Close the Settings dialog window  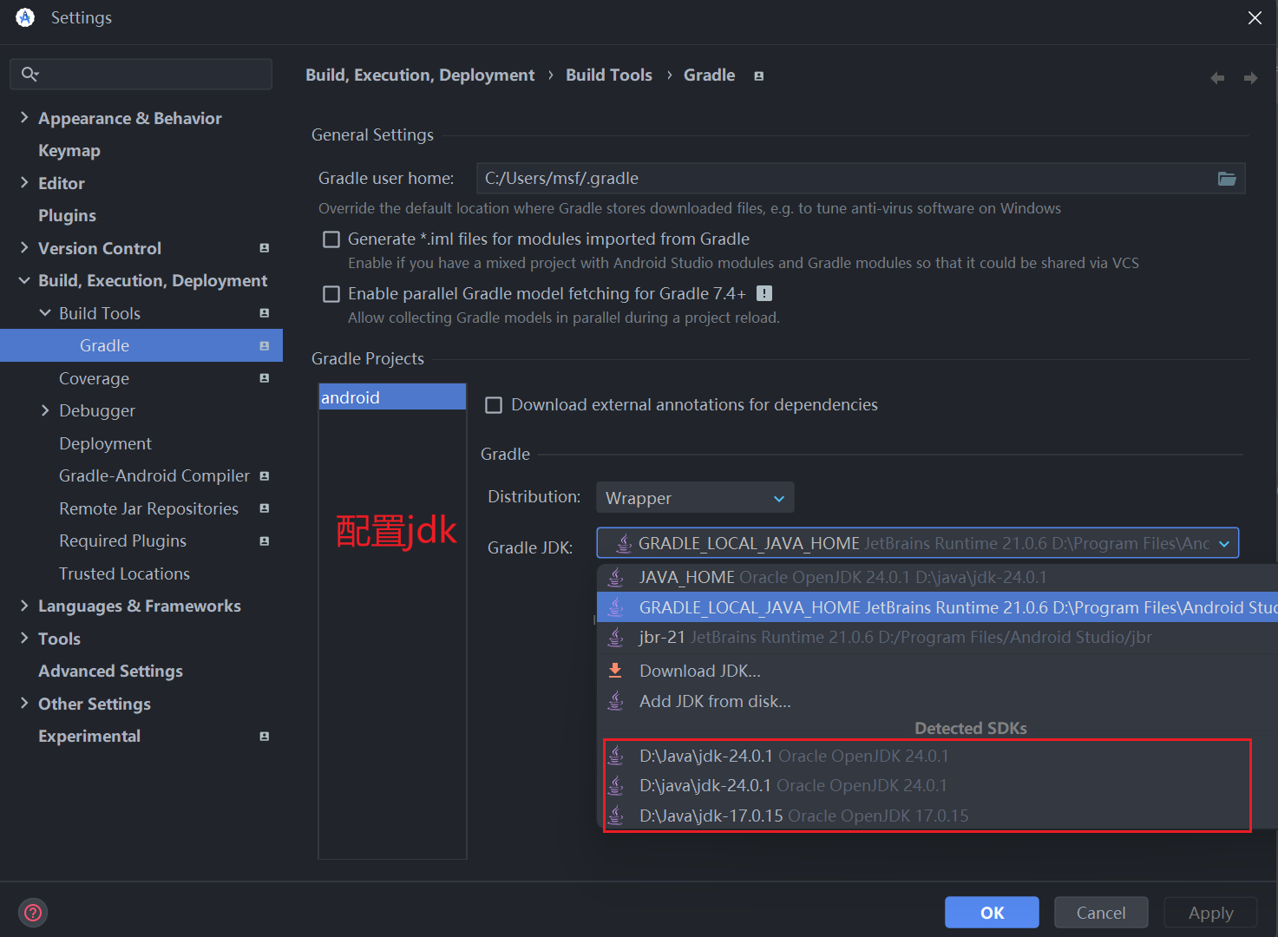tap(1255, 17)
